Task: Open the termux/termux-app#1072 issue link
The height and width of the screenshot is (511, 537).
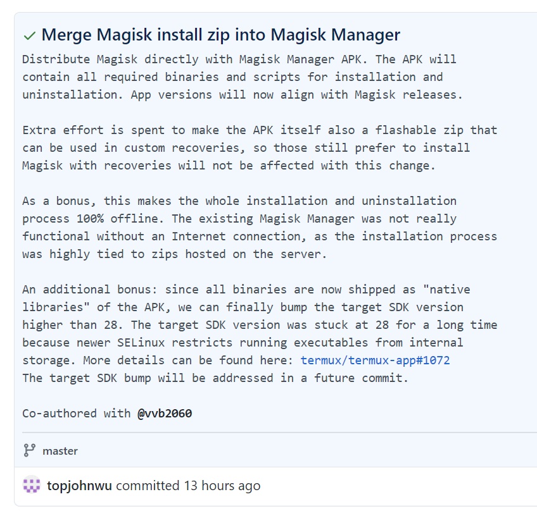Action: [x=375, y=360]
